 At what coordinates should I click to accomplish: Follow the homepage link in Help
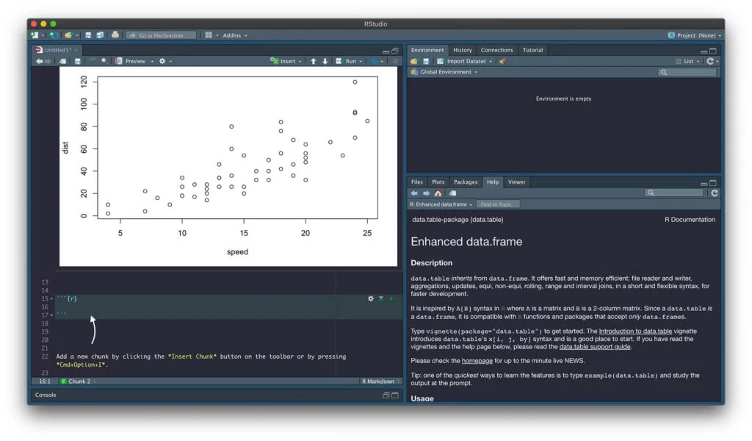click(477, 361)
